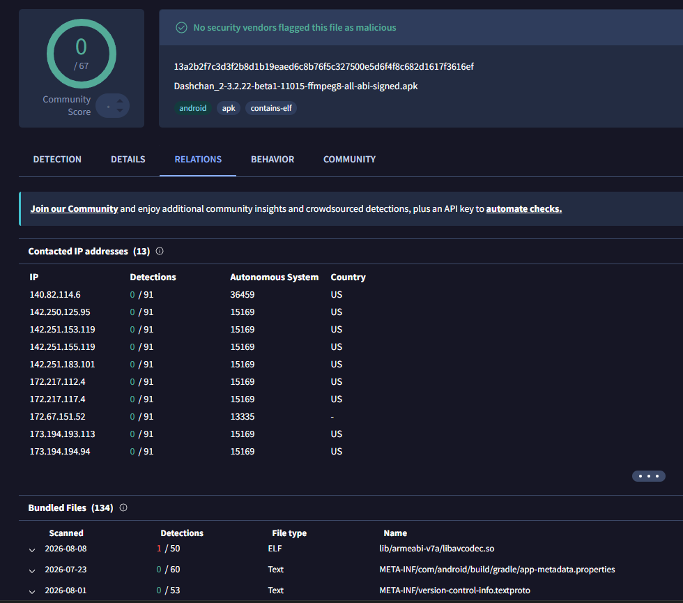Click the IP table Detections column header
The image size is (683, 603).
click(x=153, y=277)
